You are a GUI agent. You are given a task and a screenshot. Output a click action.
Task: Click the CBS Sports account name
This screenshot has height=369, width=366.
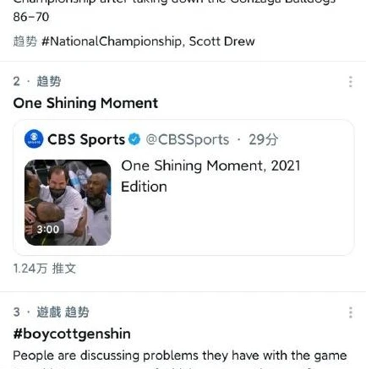click(86, 139)
